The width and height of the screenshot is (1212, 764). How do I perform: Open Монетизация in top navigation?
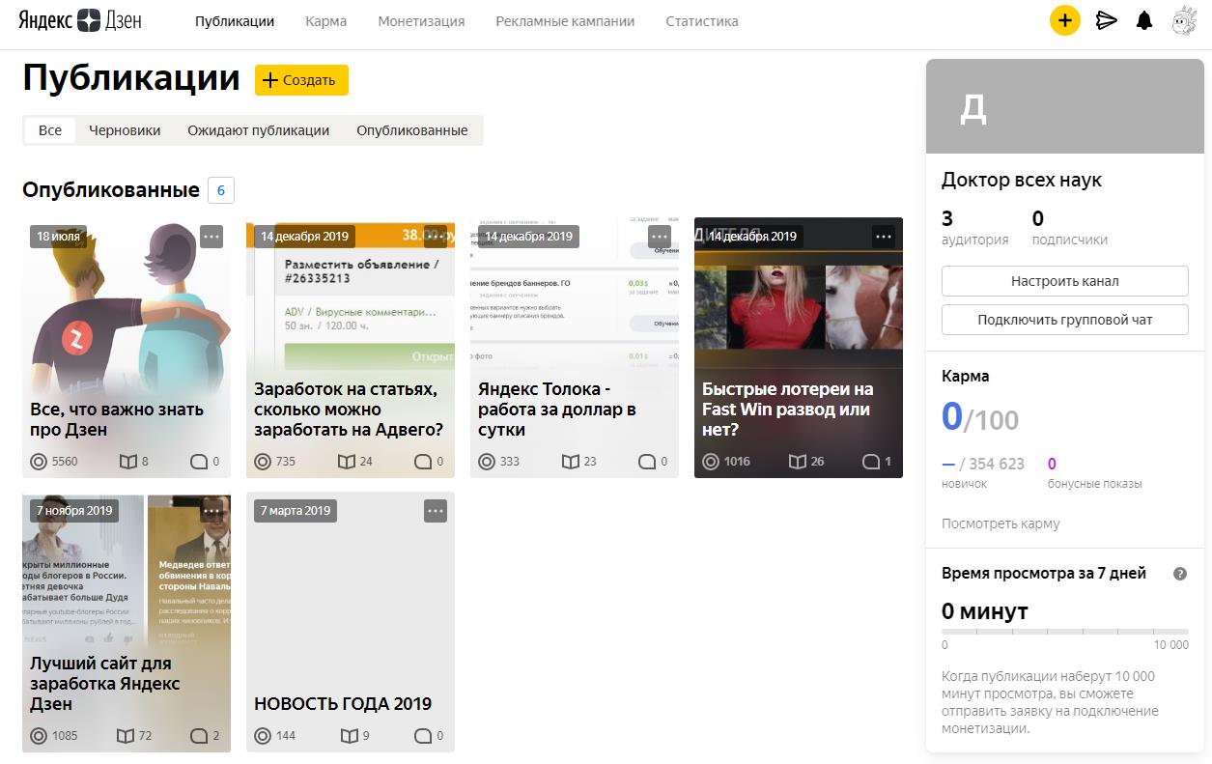(421, 21)
